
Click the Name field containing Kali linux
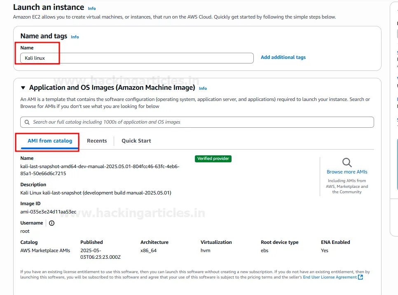pyautogui.click(x=137, y=58)
